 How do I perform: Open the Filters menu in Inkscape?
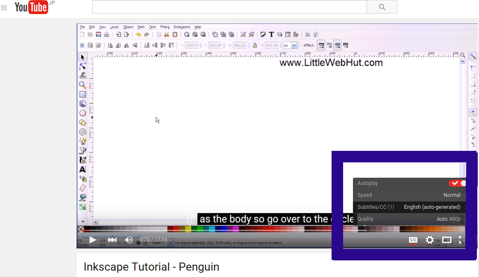pos(165,27)
